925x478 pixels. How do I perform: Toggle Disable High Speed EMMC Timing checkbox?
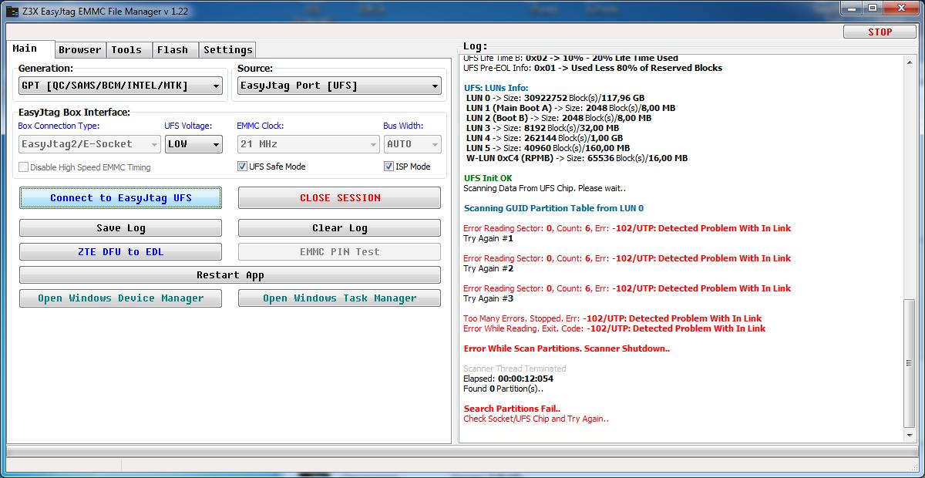point(24,167)
